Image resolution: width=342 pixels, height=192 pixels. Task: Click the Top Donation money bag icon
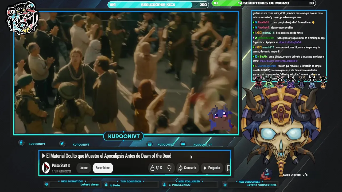(x=106, y=185)
